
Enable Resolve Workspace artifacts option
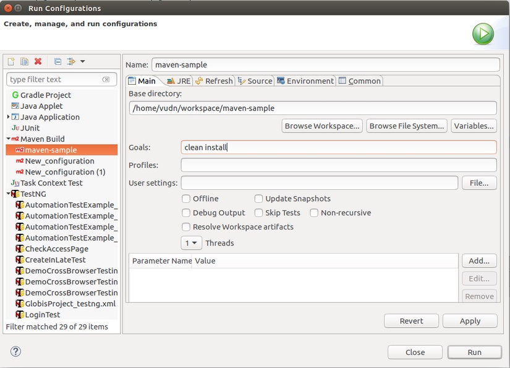(x=186, y=227)
